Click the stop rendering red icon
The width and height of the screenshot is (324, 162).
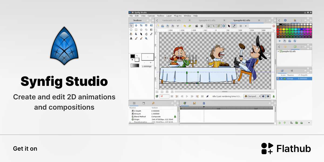coord(274,26)
